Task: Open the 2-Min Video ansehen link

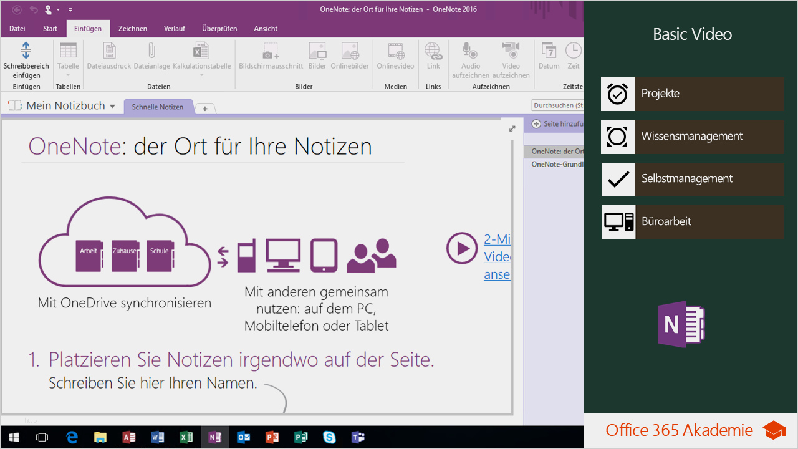Action: click(497, 256)
